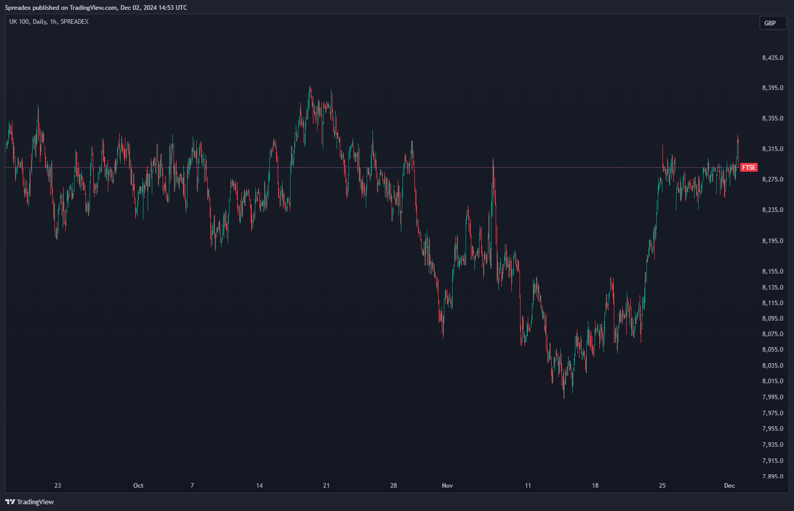Click the red FTSE price label
This screenshot has height=511, width=794.
(749, 168)
